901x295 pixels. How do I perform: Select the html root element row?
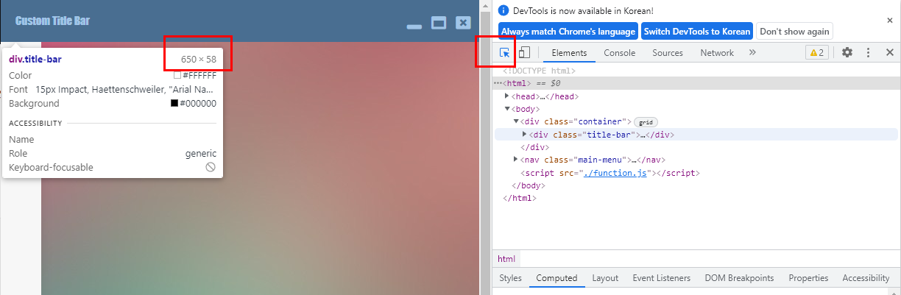[x=696, y=84]
